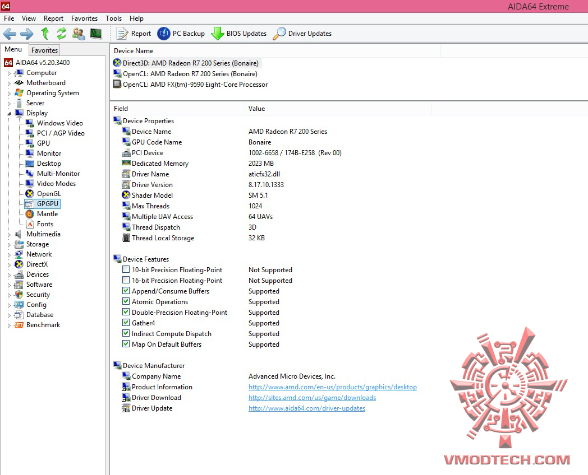Click the Driver Updates magnifier icon
The height and width of the screenshot is (475, 588).
tap(279, 33)
